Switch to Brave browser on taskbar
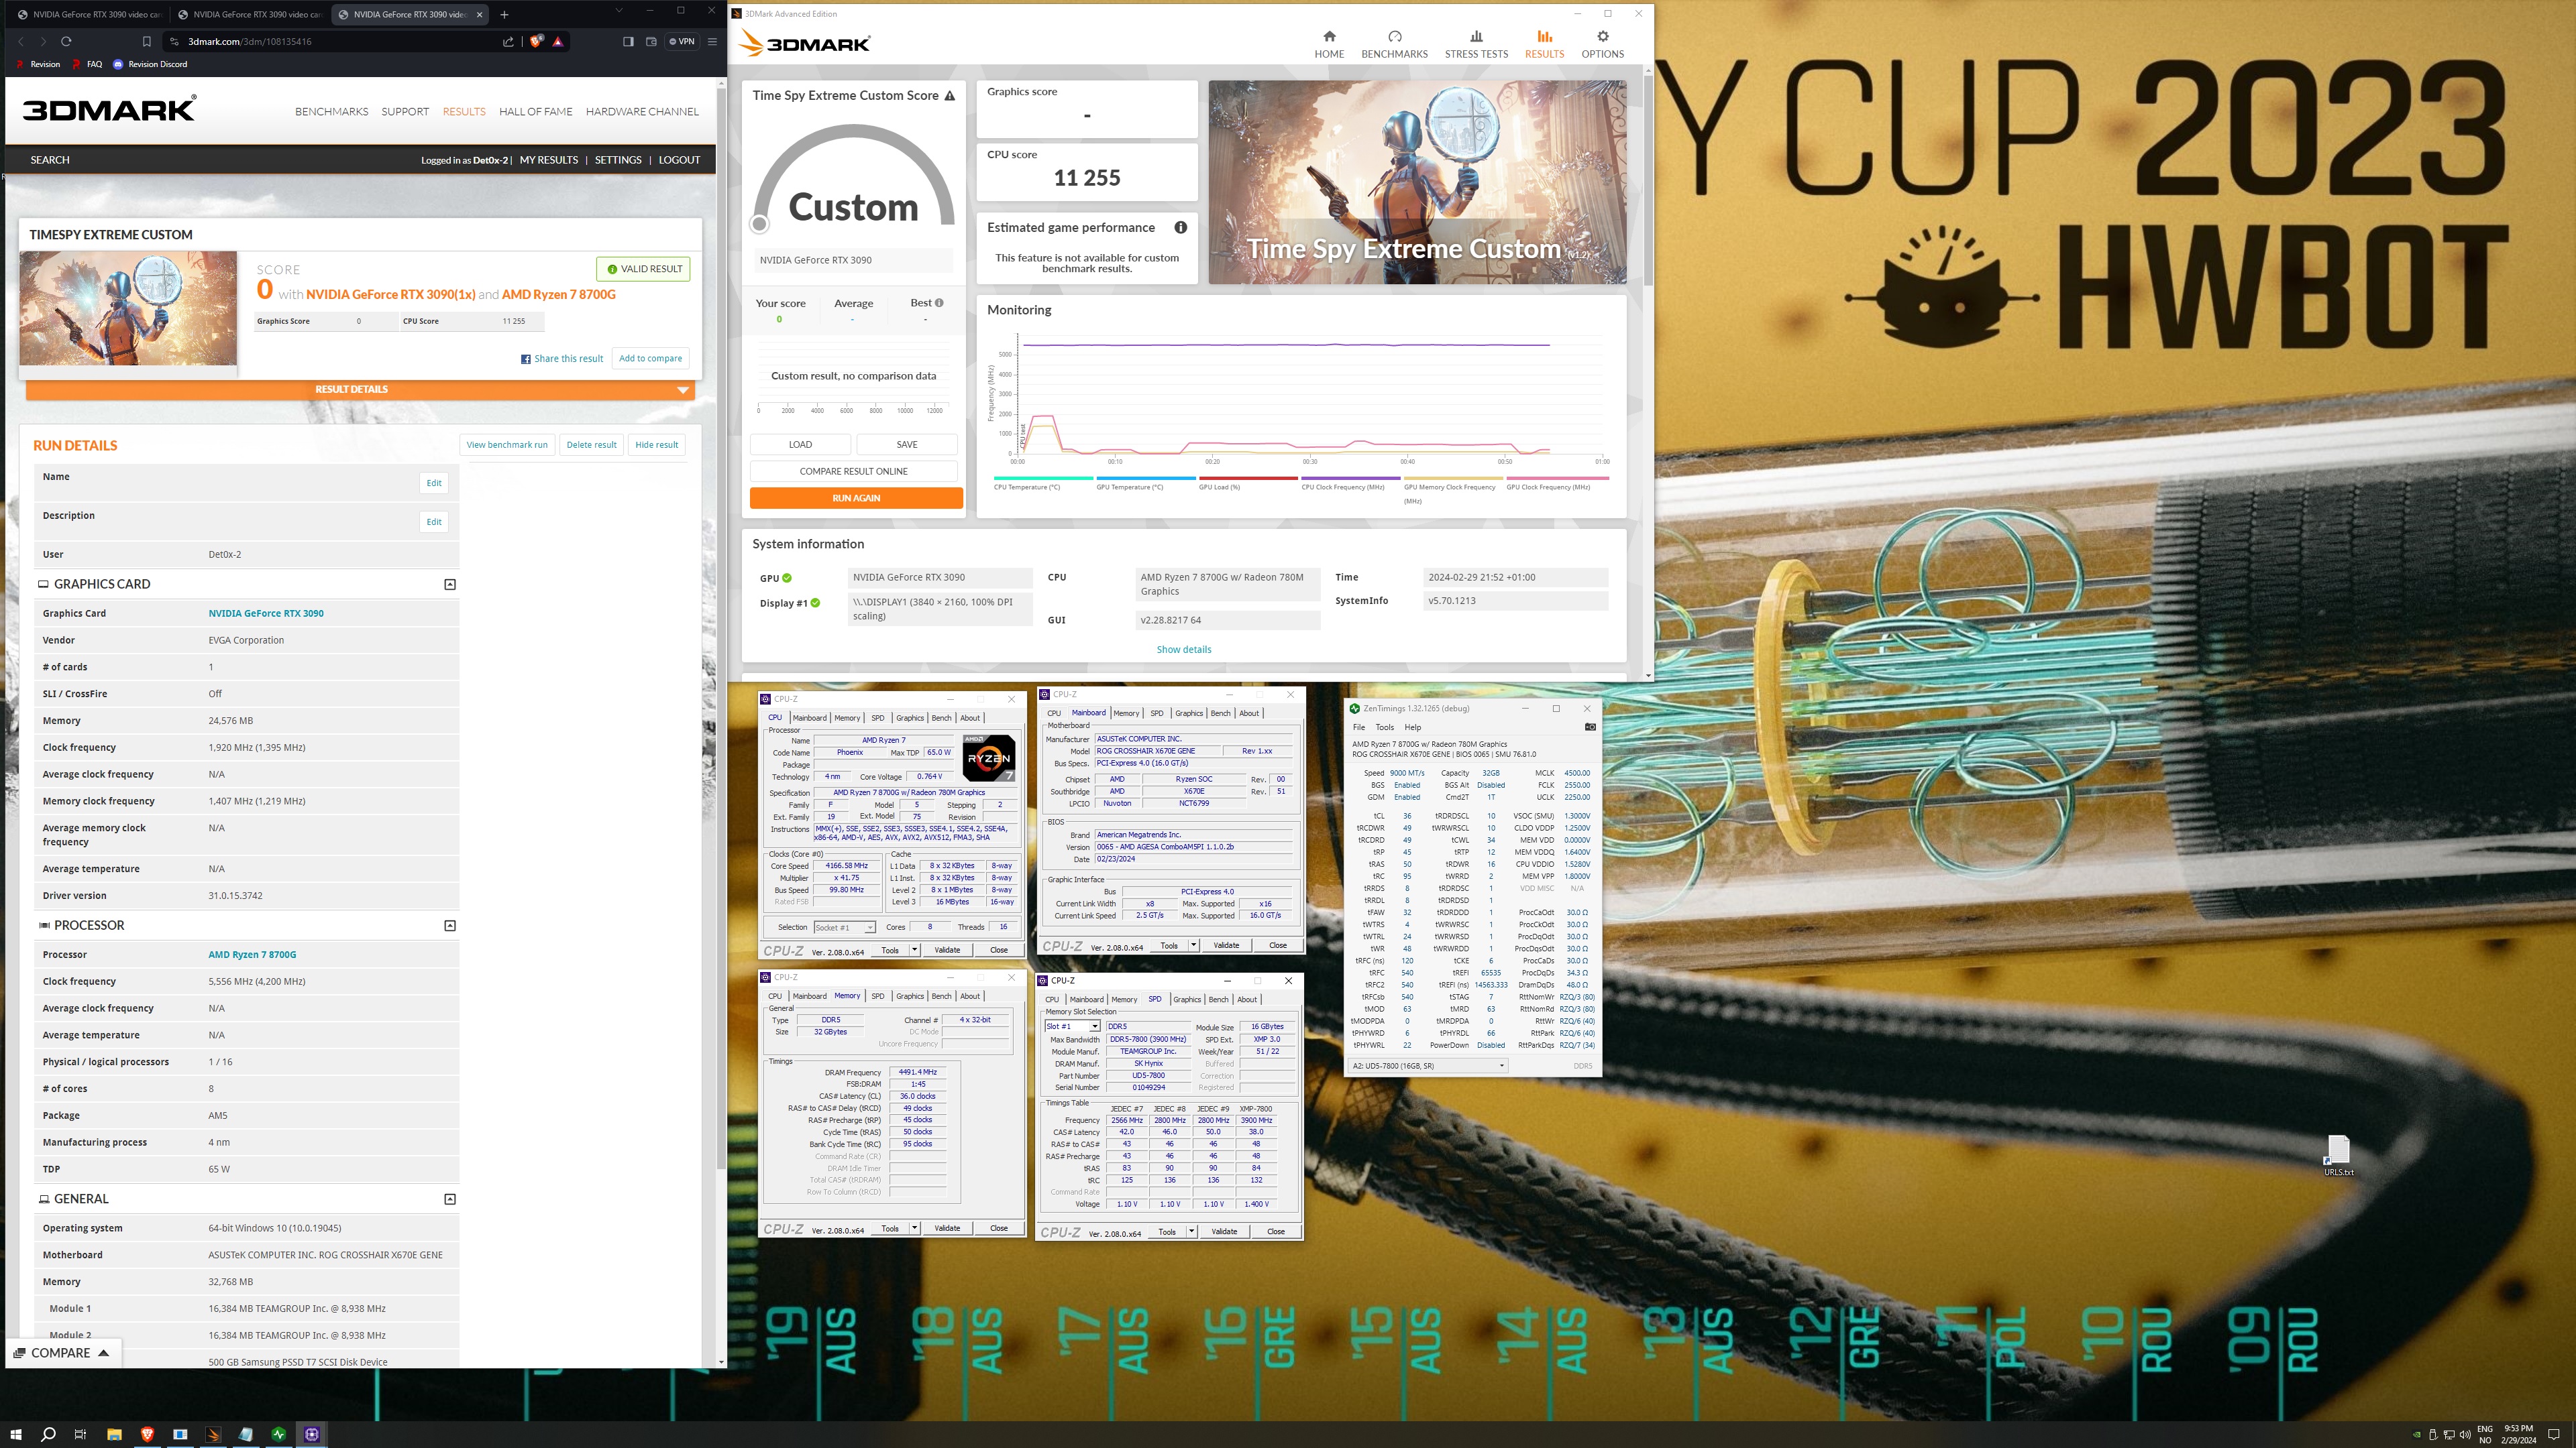The image size is (2576, 1448). point(147,1434)
